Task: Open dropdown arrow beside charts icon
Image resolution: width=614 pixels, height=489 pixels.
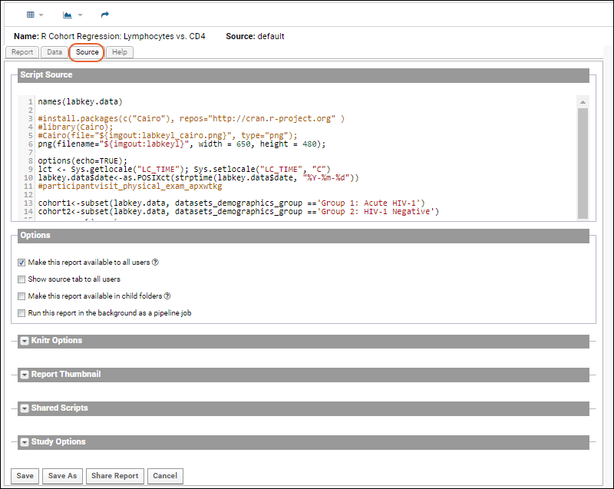Action: 80,15
